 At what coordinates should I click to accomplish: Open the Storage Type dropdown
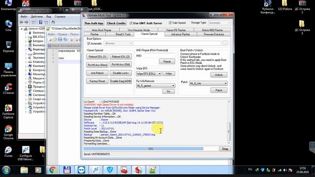pos(220,23)
